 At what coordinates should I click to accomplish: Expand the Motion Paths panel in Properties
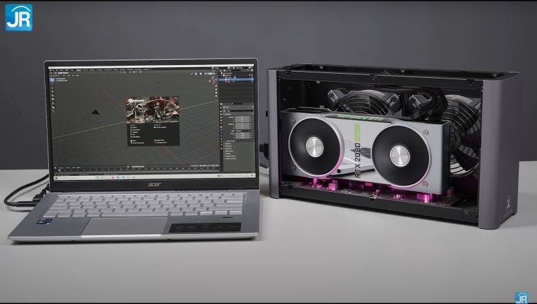tap(229, 151)
